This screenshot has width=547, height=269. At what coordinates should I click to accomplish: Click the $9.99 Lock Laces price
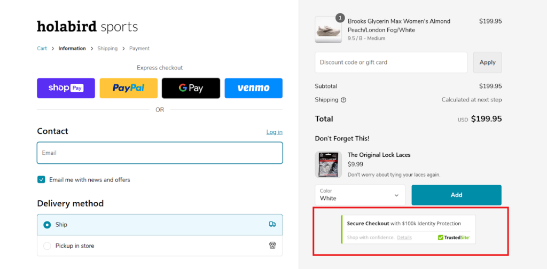coord(355,164)
